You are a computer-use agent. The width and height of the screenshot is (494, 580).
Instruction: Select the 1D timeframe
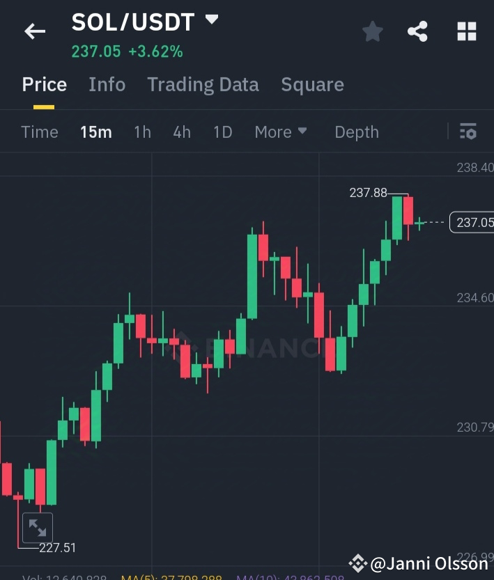click(222, 132)
